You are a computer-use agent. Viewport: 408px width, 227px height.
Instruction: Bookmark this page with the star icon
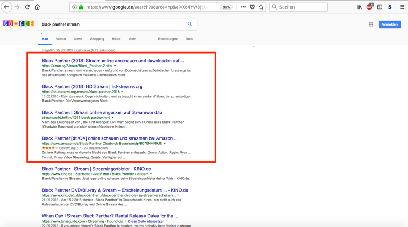click(x=261, y=7)
